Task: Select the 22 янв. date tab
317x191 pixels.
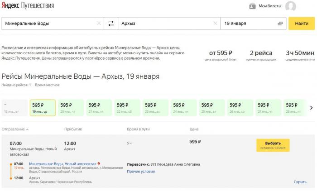Action: point(127,108)
